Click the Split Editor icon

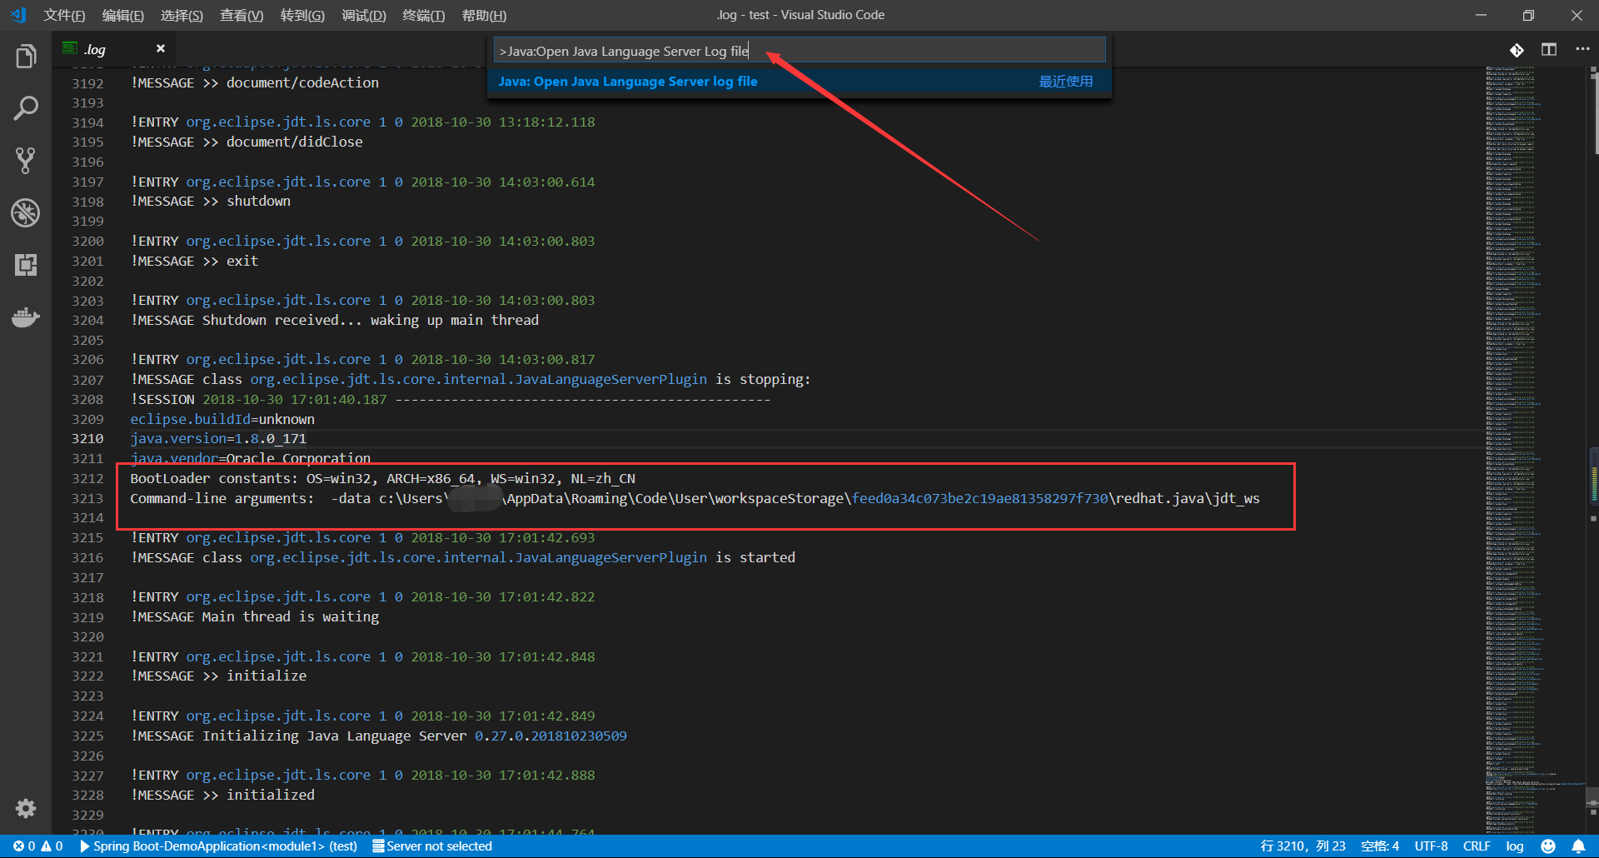coord(1549,49)
